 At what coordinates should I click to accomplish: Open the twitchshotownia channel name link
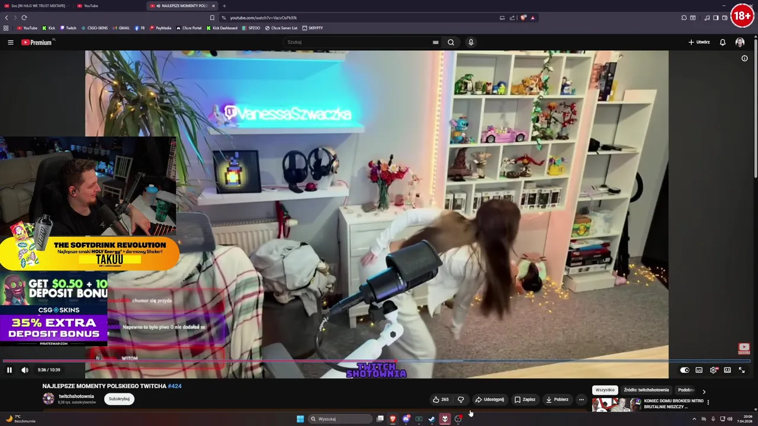pyautogui.click(x=76, y=396)
